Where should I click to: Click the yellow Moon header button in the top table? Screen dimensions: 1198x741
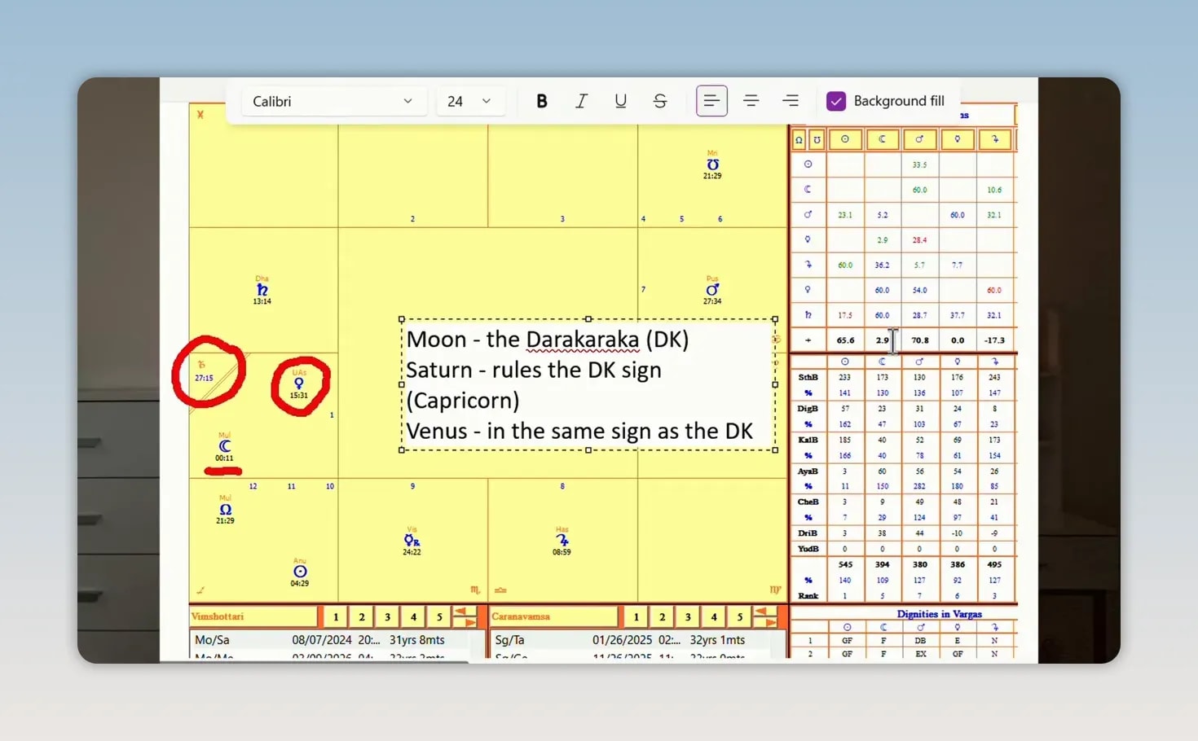(883, 139)
